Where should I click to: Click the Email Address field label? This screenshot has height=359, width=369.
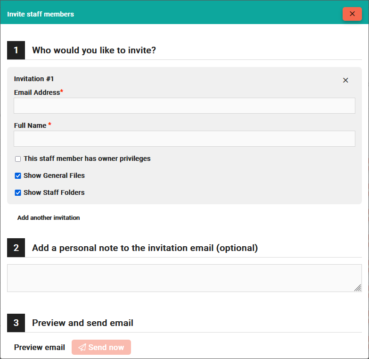pos(37,92)
